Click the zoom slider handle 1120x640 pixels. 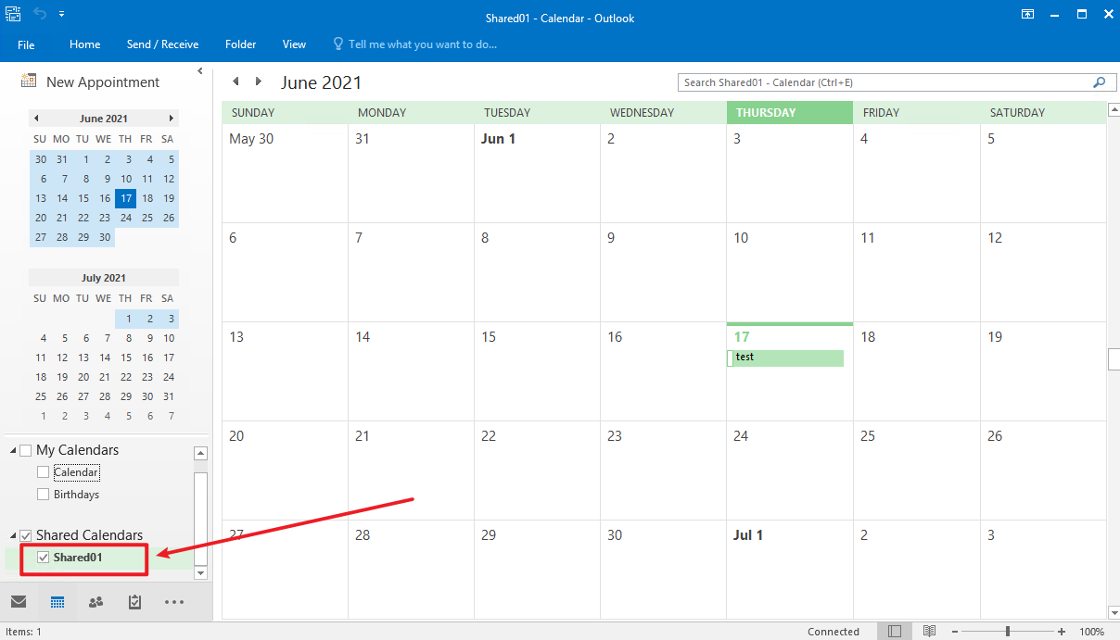tap(1008, 632)
